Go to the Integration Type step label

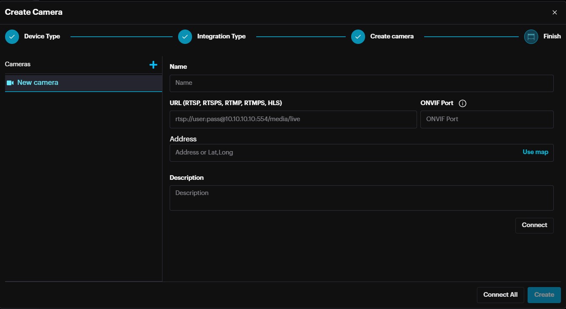point(221,36)
